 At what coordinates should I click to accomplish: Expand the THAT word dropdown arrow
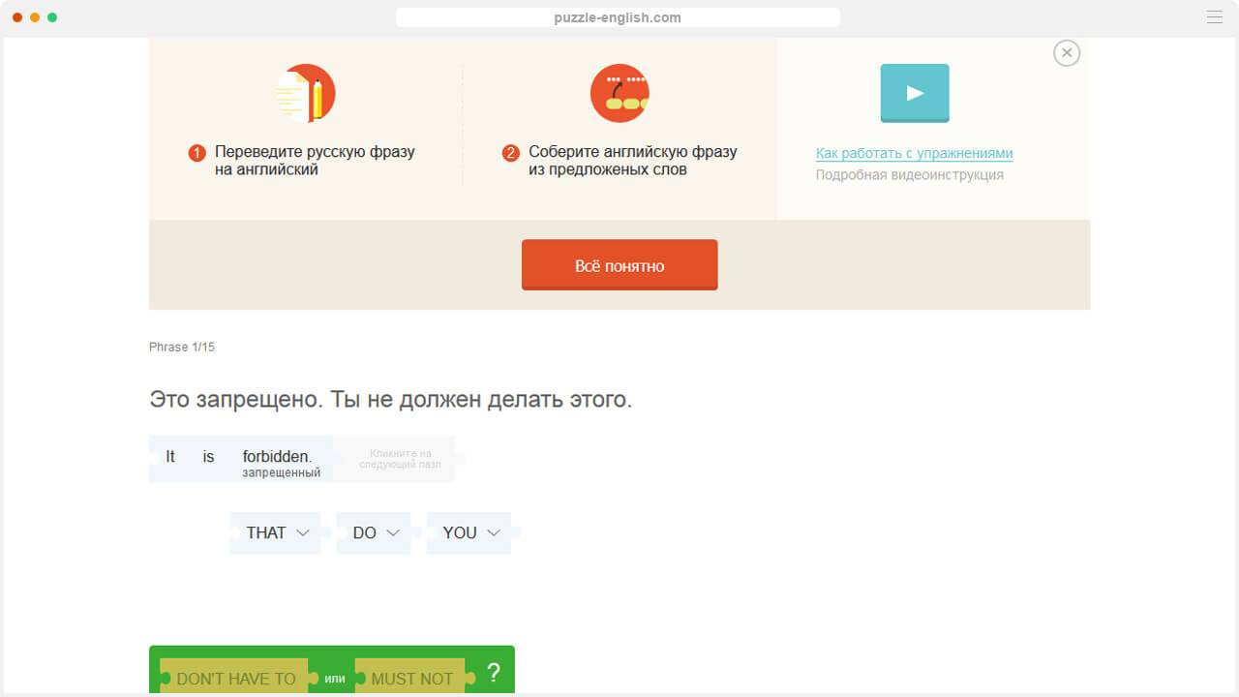pos(303,532)
